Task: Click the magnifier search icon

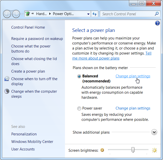Action: (x=157, y=14)
